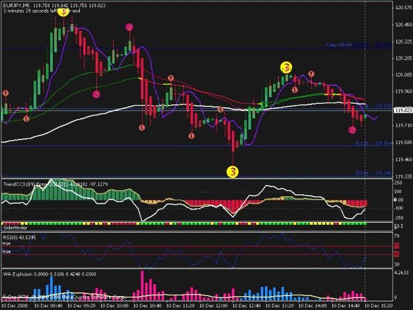Click the 250 level on the CCI scale
413x310 pixels.
pyautogui.click(x=398, y=182)
